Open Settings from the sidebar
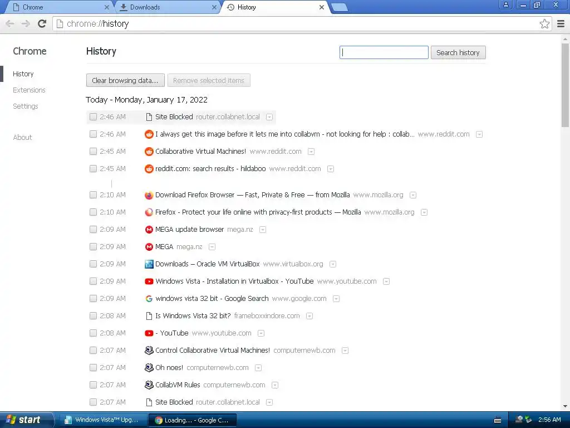Screen dimensions: 570x428 pos(26,106)
